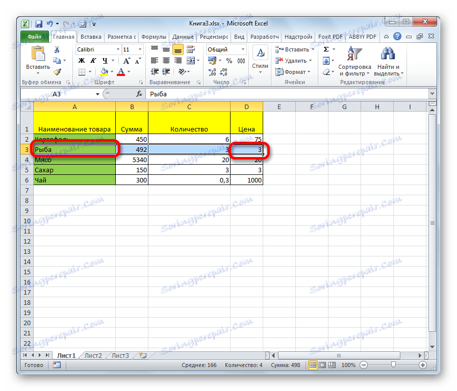Switch to sheet Лист2
Screen dimensions: 457x391
[x=93, y=355]
